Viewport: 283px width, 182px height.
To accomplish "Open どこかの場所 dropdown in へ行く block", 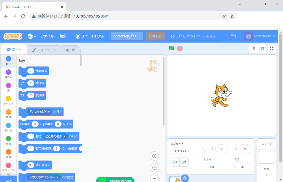I will [40, 112].
